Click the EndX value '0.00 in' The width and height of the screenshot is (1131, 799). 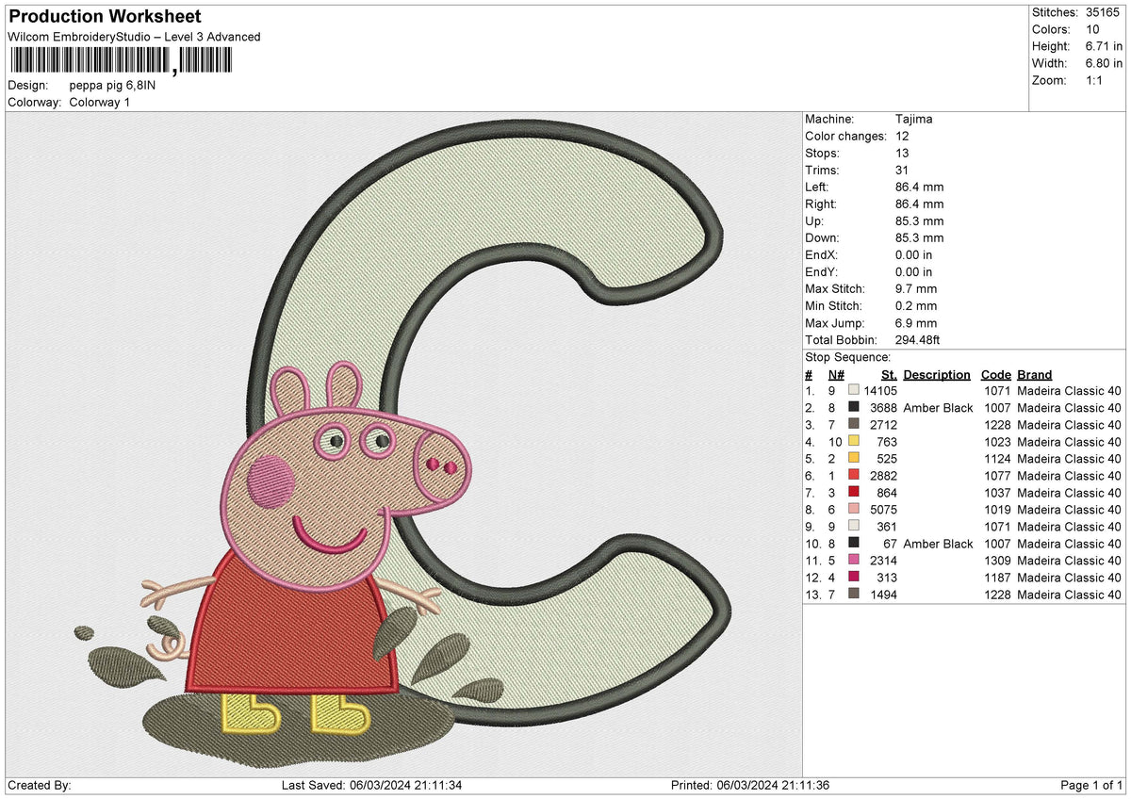pyautogui.click(x=914, y=255)
